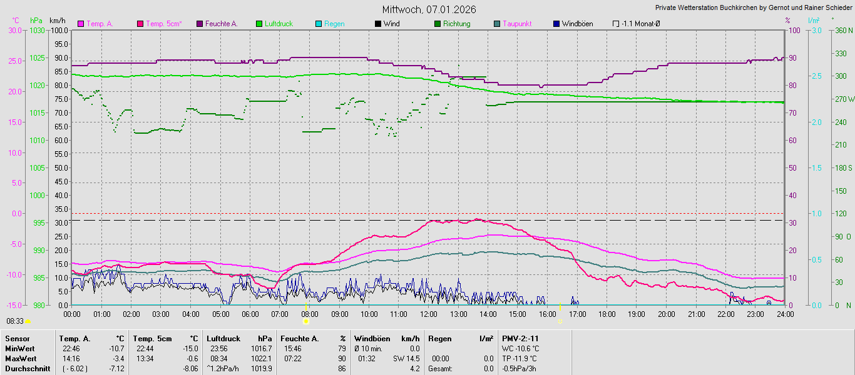Image resolution: width=855 pixels, height=375 pixels.
Task: Click the Durchschnitt row label
Action: point(26,369)
